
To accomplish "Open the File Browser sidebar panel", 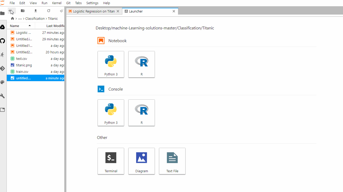I will (3, 13).
